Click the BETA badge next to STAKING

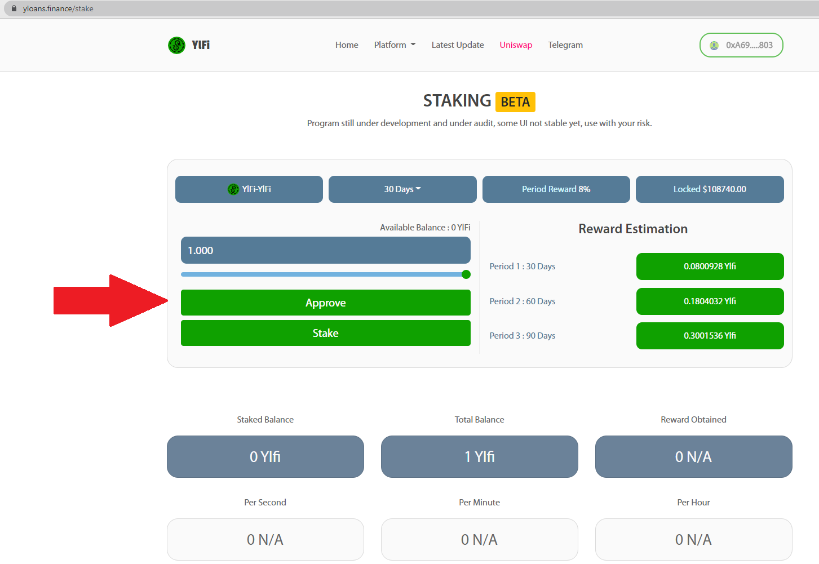click(x=515, y=102)
